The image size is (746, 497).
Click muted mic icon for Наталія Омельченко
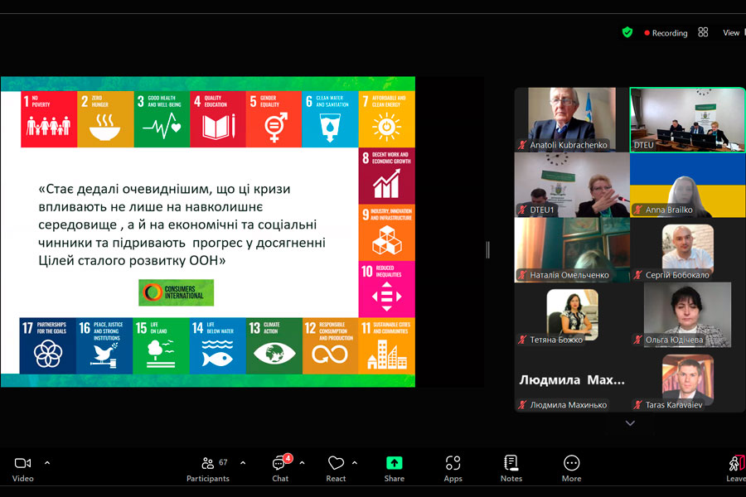coord(522,275)
